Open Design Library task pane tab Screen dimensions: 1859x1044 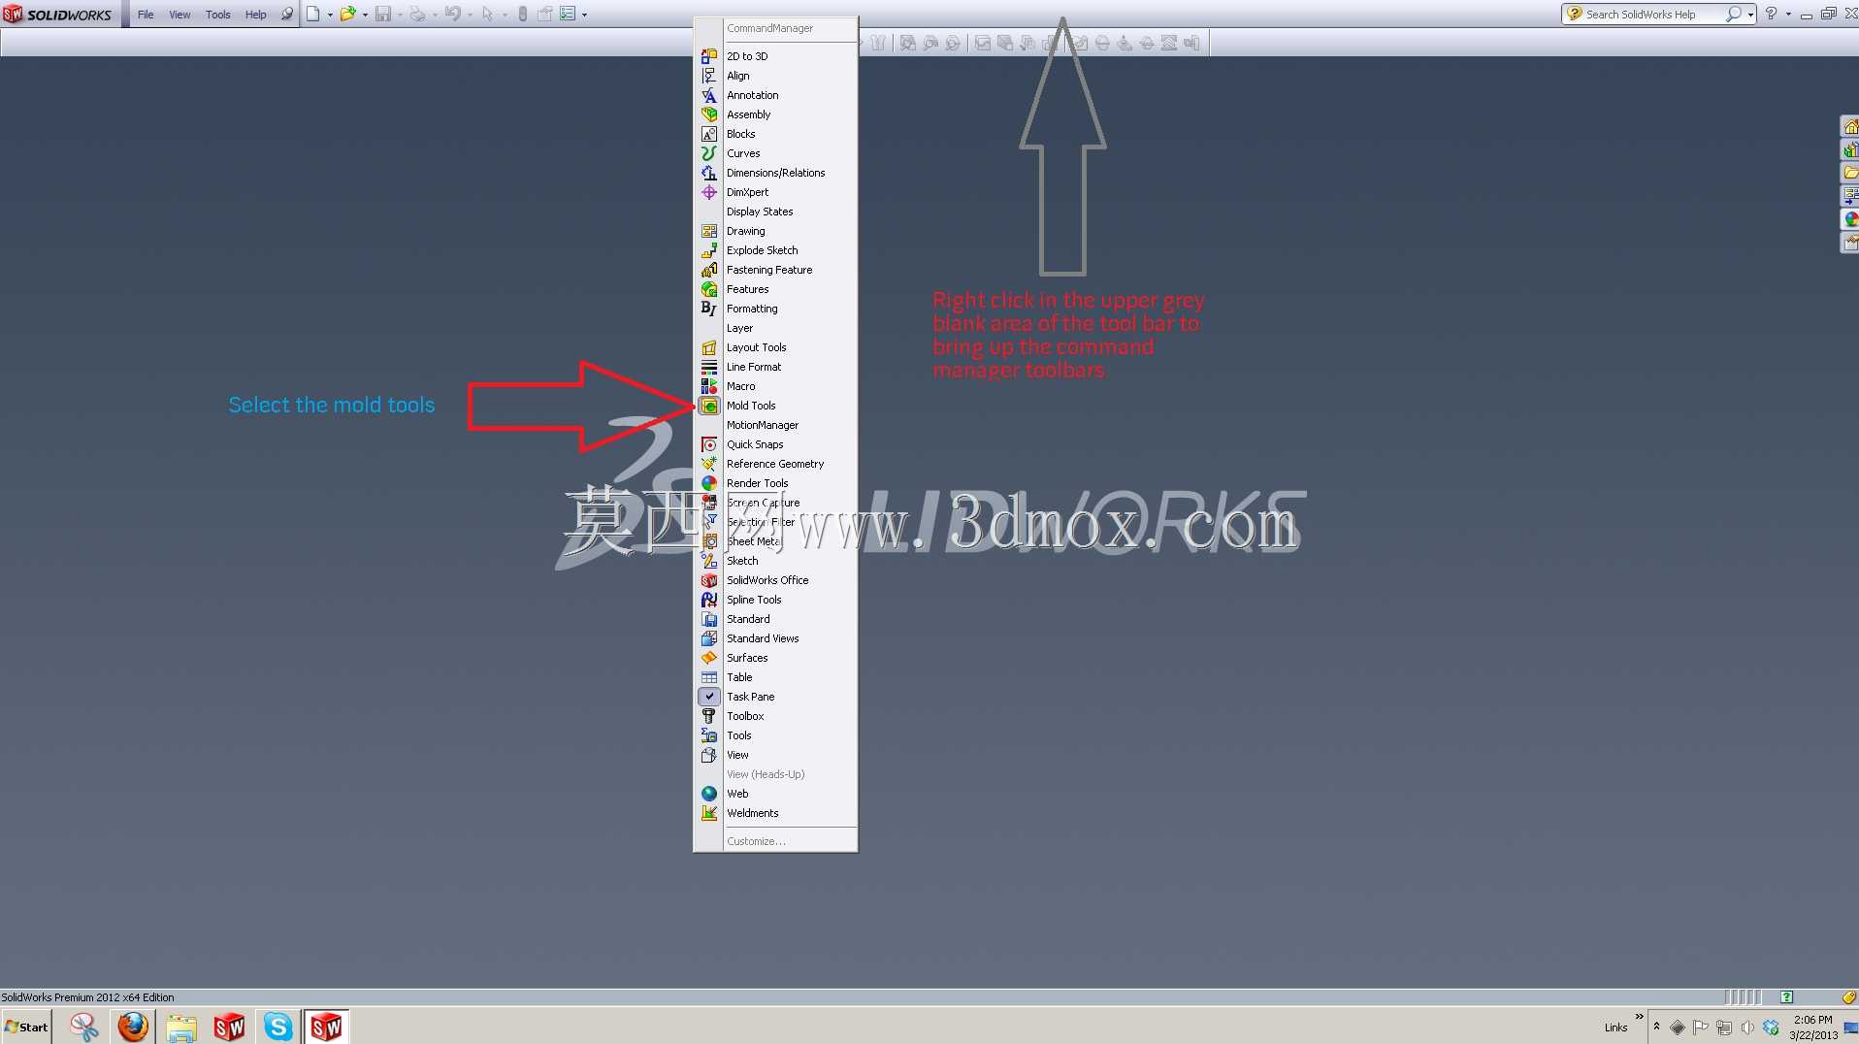coord(1850,149)
